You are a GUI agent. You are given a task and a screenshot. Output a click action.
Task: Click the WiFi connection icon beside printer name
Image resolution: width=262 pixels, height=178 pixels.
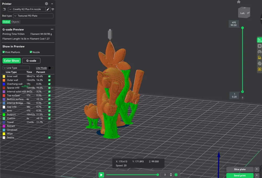pos(53,9)
